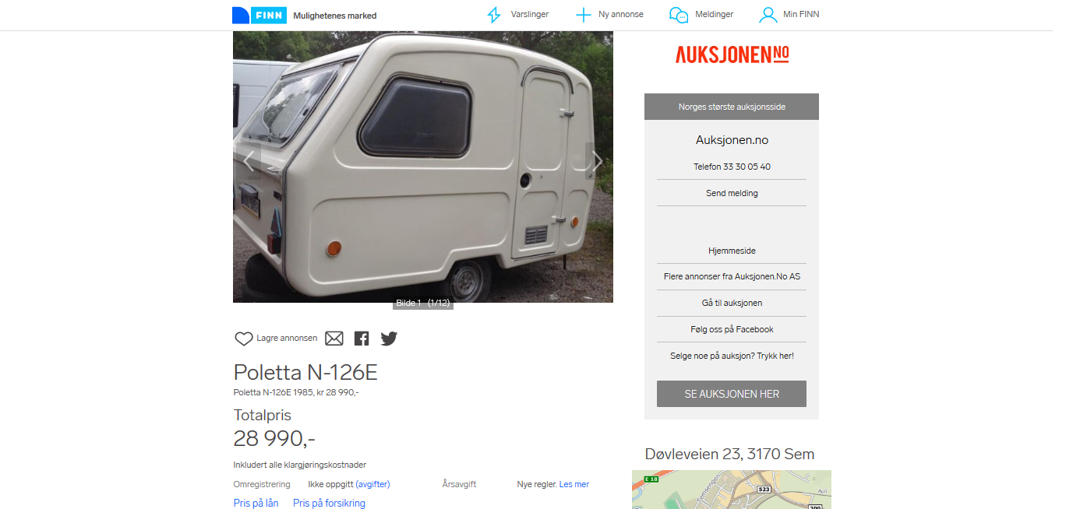
Task: Share the listing on Twitter
Action: coord(389,339)
